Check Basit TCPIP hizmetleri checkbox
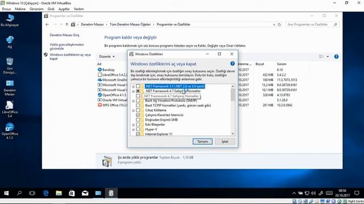 138,105
